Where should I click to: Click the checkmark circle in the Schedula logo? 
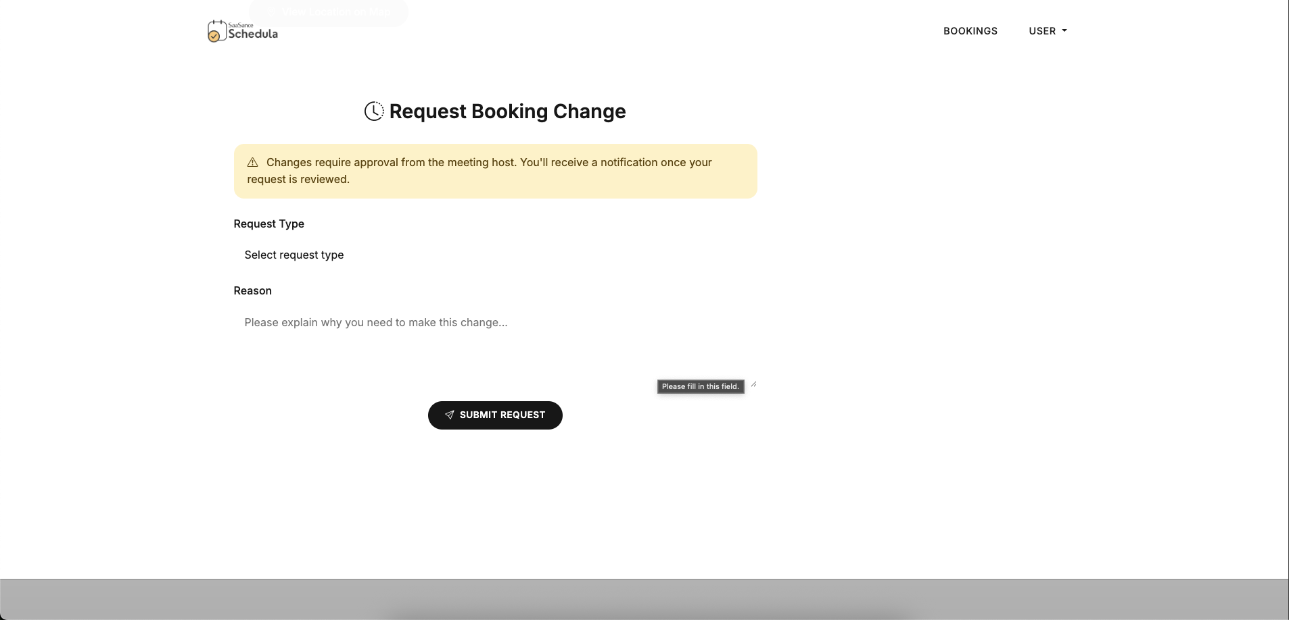(x=214, y=36)
